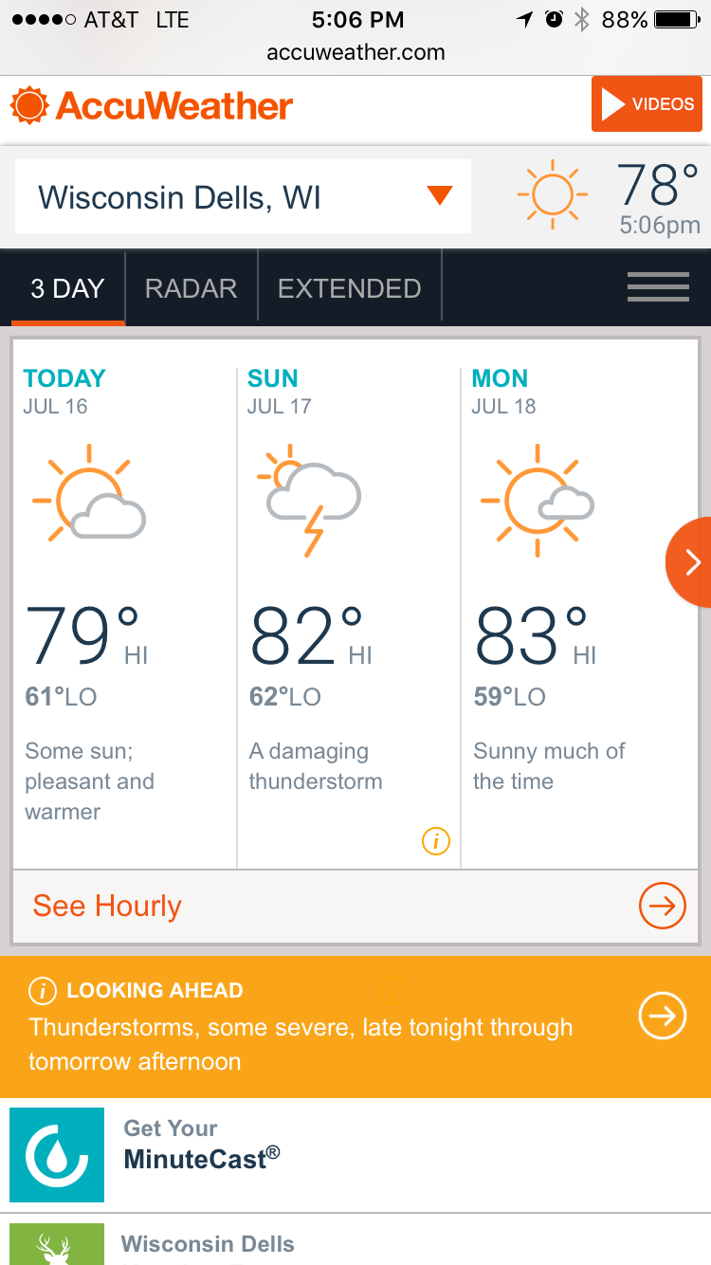This screenshot has width=711, height=1265.
Task: Select the 3 DAY tab
Action: [67, 288]
